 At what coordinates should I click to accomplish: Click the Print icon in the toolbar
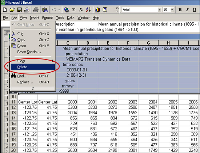tap(36, 10)
